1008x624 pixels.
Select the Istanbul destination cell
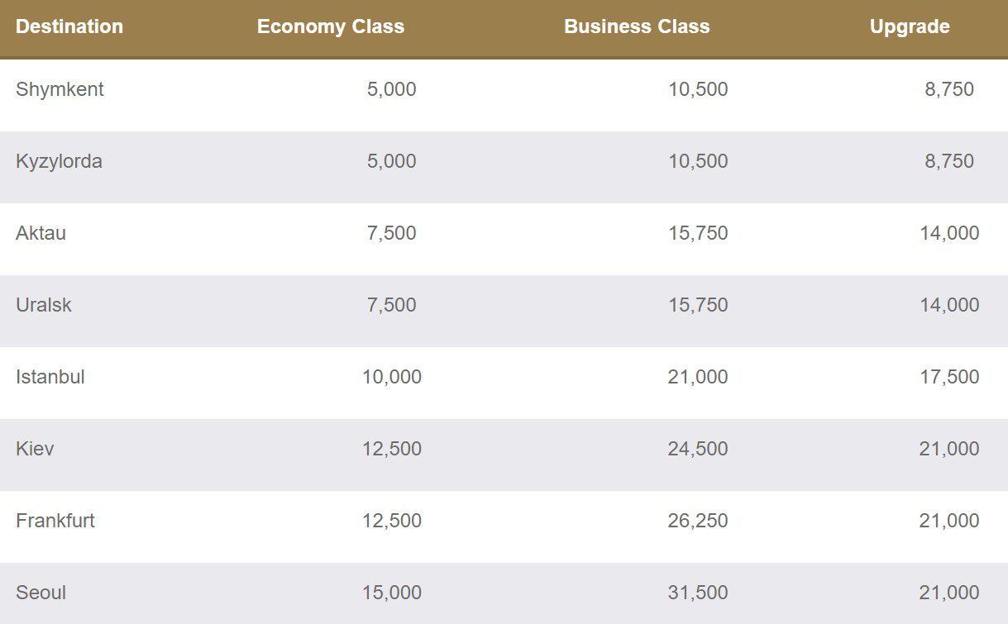50,377
